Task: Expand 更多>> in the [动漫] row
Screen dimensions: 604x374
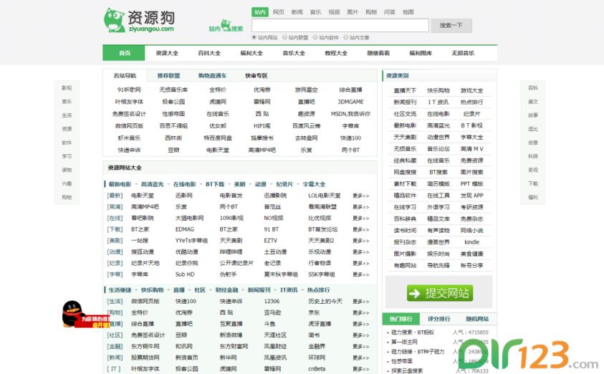Action: (x=360, y=252)
